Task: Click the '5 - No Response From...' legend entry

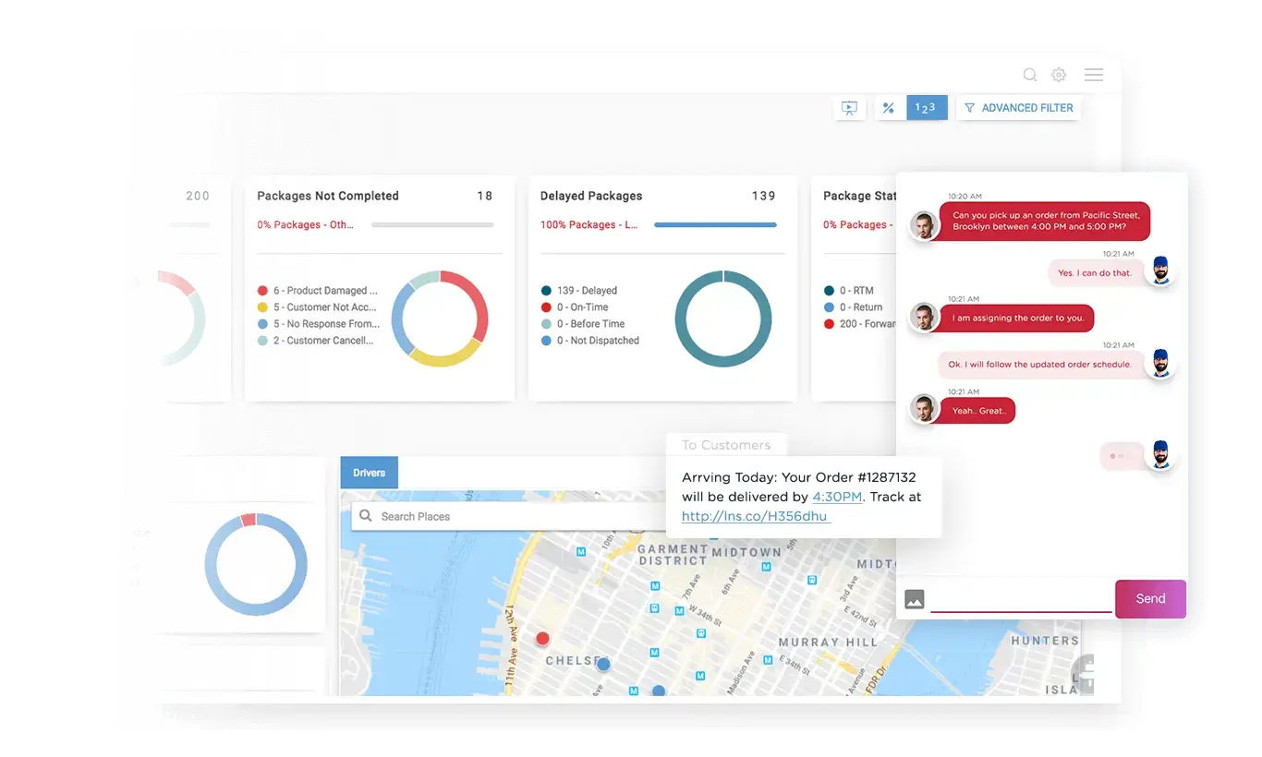Action: [x=319, y=323]
